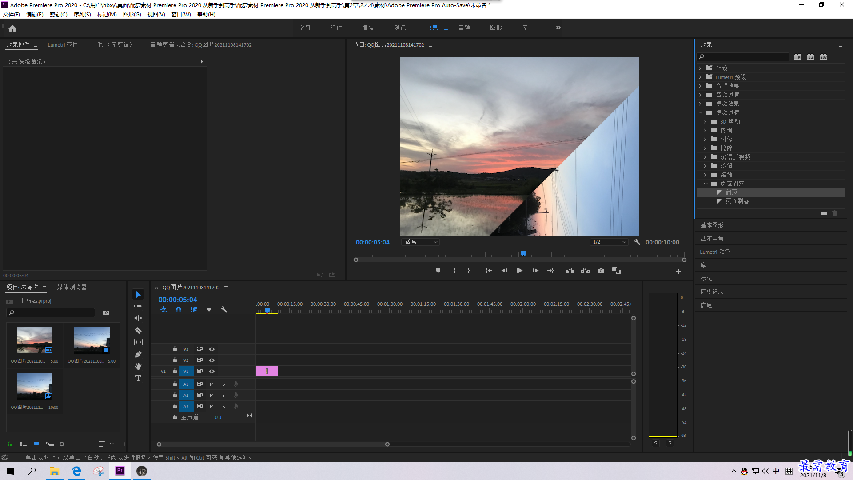Open program monitor settings wrench
This screenshot has width=853, height=480.
pyautogui.click(x=637, y=242)
